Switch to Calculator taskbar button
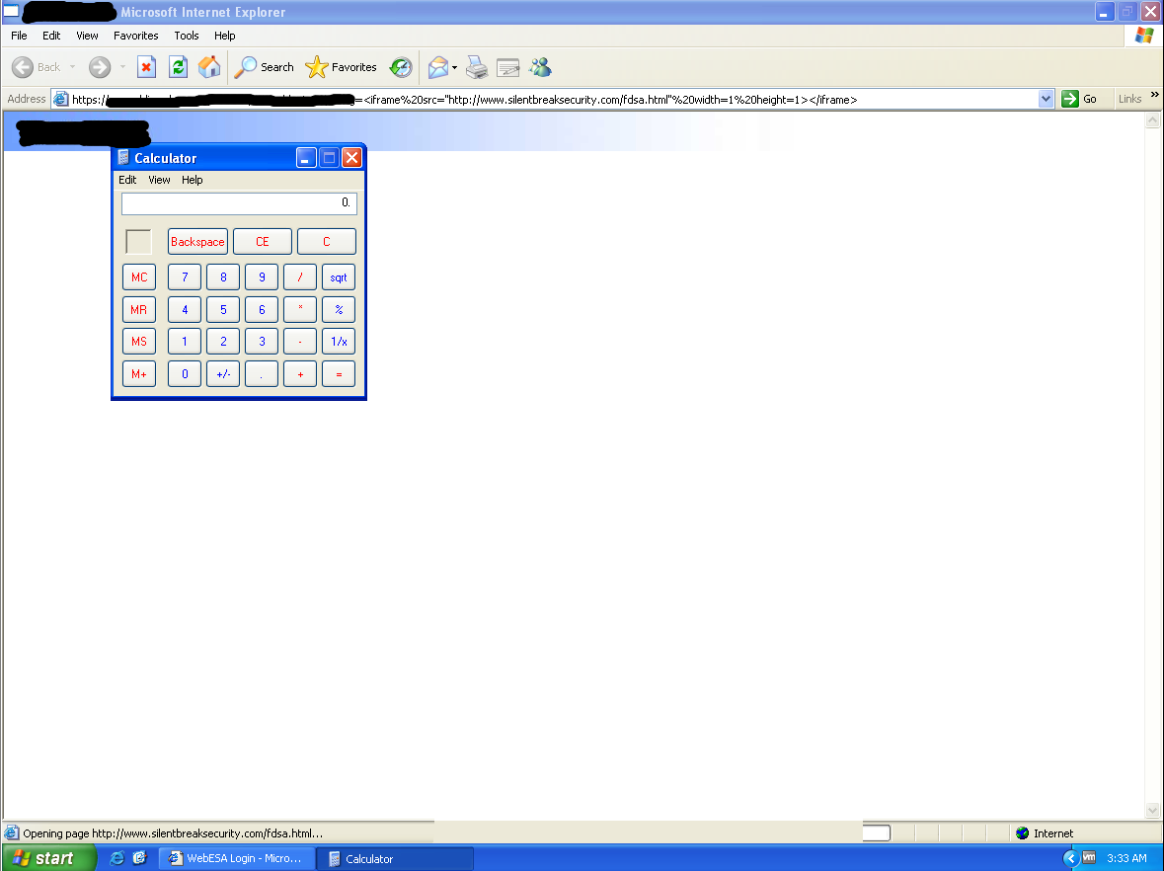 pos(395,858)
